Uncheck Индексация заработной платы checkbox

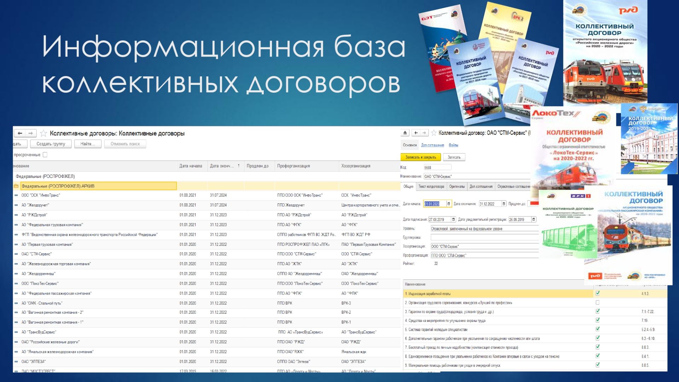click(x=598, y=293)
